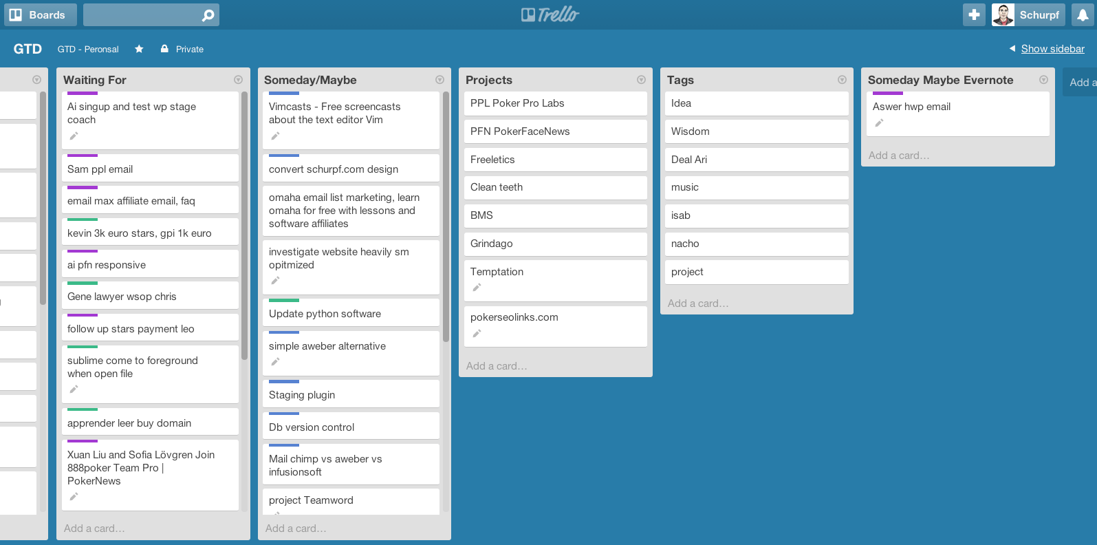
Task: Open Mail chimp vs aweber card
Action: point(351,464)
